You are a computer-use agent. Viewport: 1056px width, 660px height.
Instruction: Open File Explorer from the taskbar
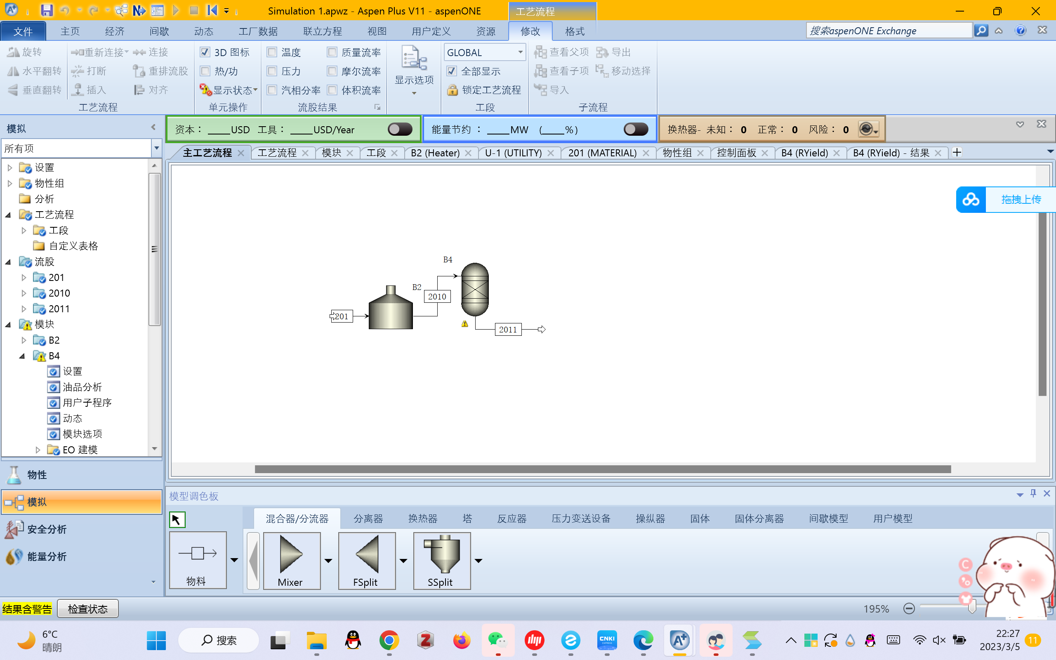click(316, 640)
